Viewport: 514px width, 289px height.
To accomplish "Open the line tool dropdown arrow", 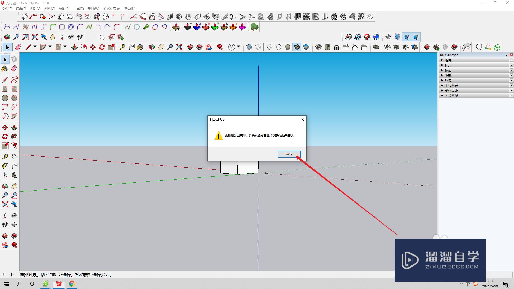I will [x=35, y=47].
